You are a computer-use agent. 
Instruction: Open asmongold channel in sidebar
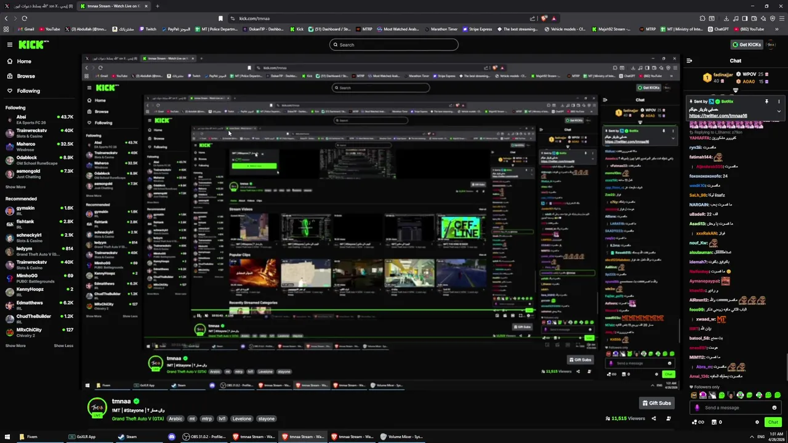(39, 174)
